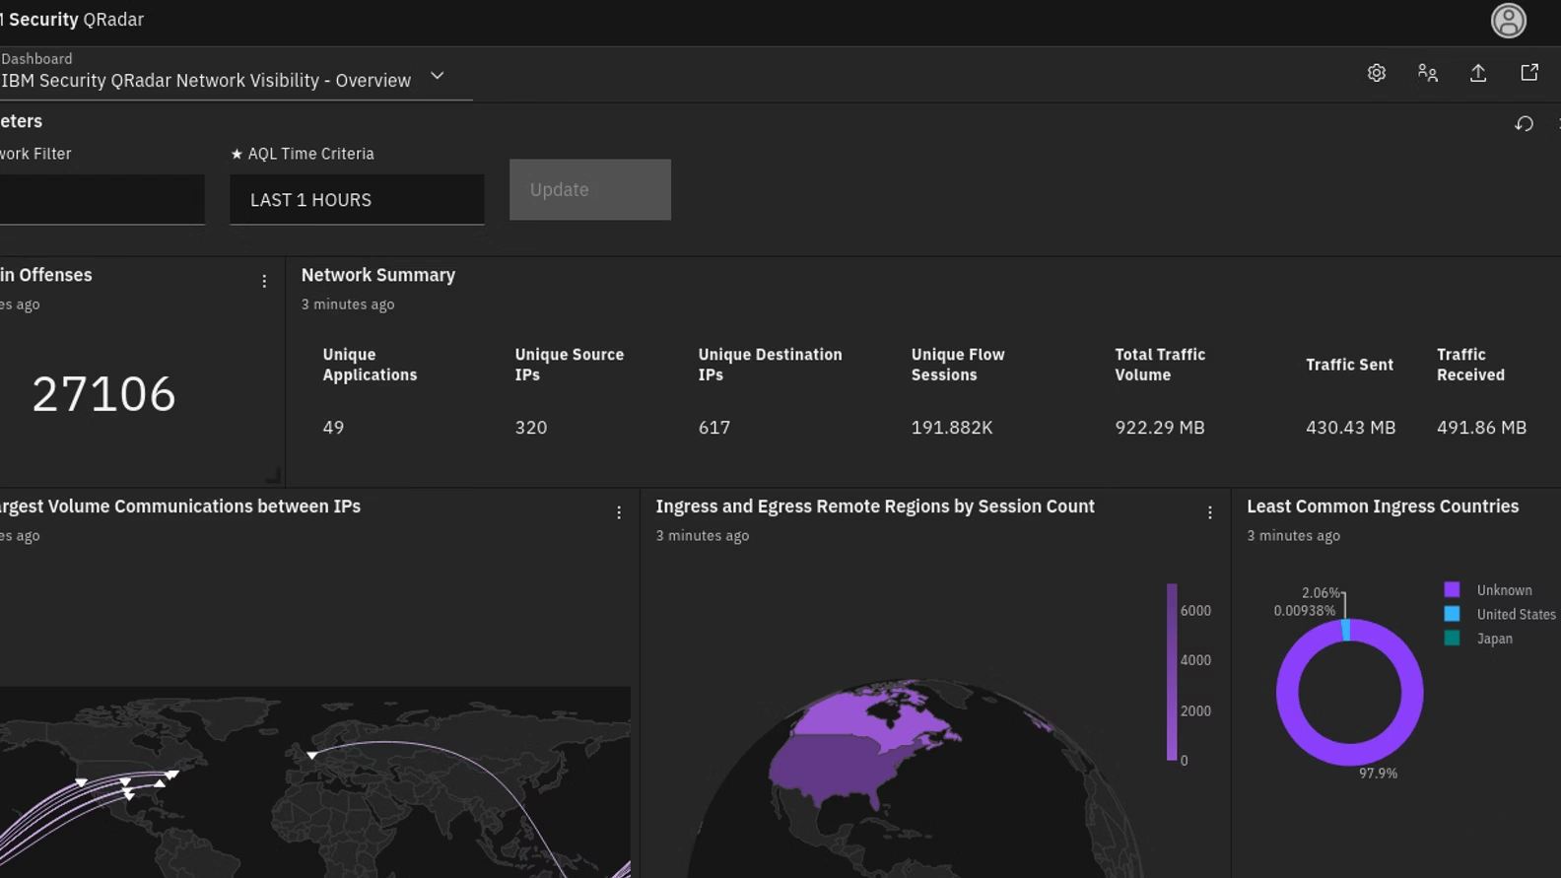Viewport: 1561px width, 878px height.
Task: Open Ingress and Egress Regions overflow menu
Action: coord(1210,512)
